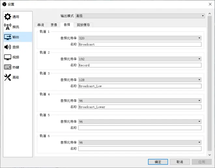Expand 轨道 2 音频比特率 dropdown showing 192
The height and width of the screenshot is (168, 215).
[140, 59]
